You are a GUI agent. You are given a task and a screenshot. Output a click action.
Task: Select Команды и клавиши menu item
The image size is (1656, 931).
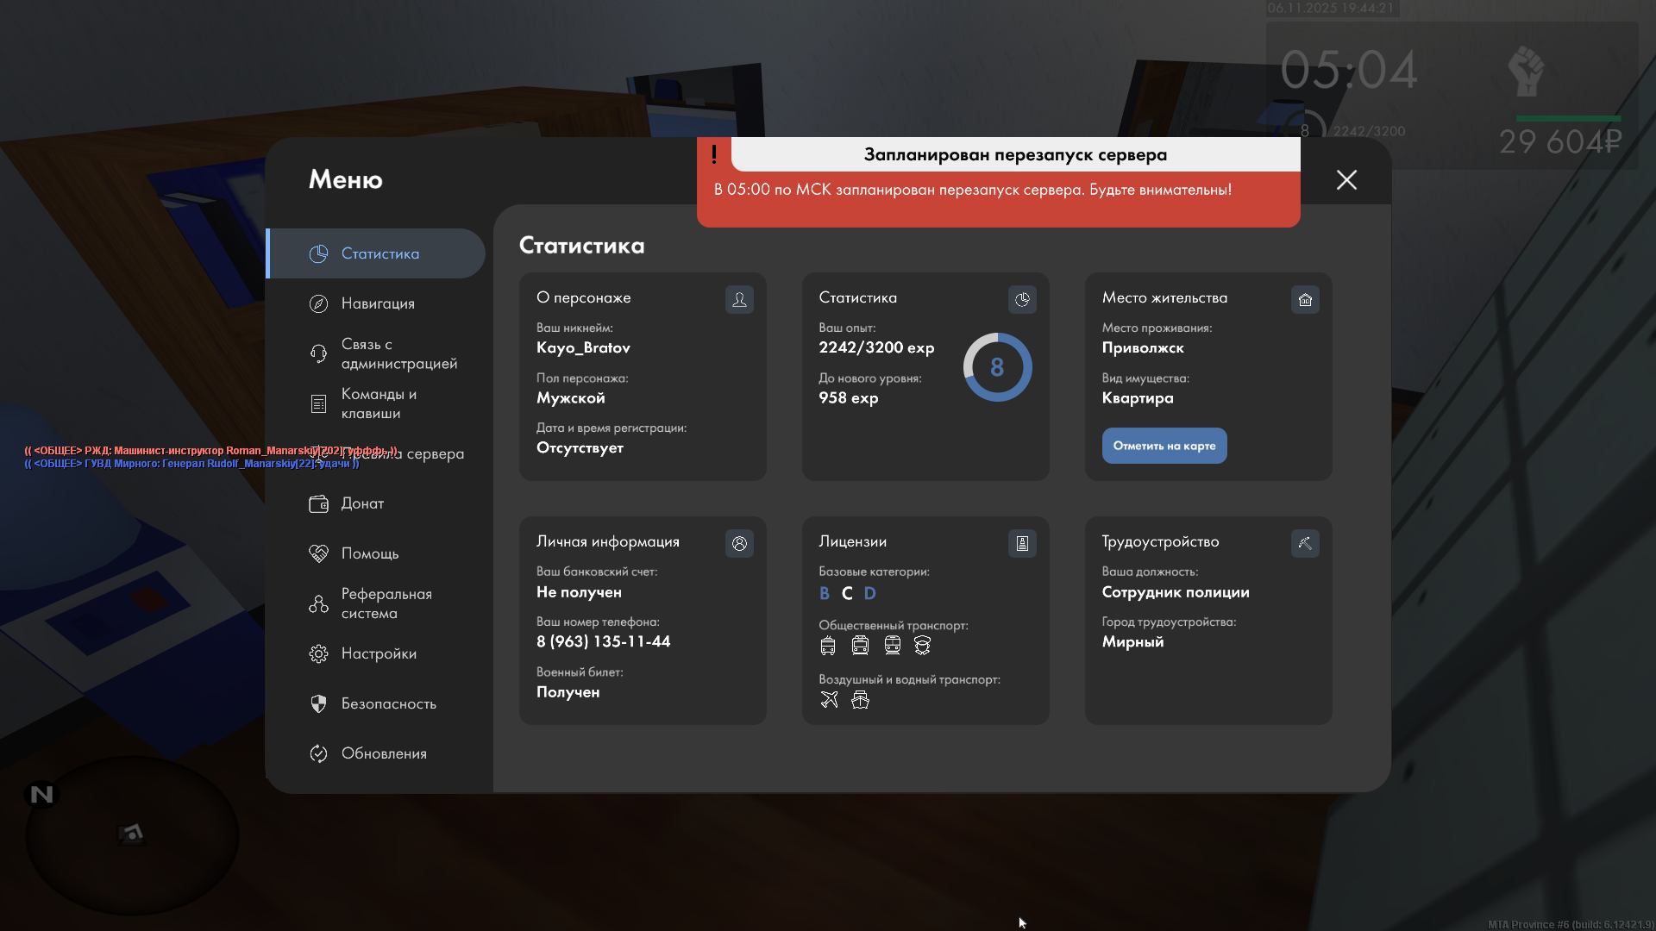[378, 403]
